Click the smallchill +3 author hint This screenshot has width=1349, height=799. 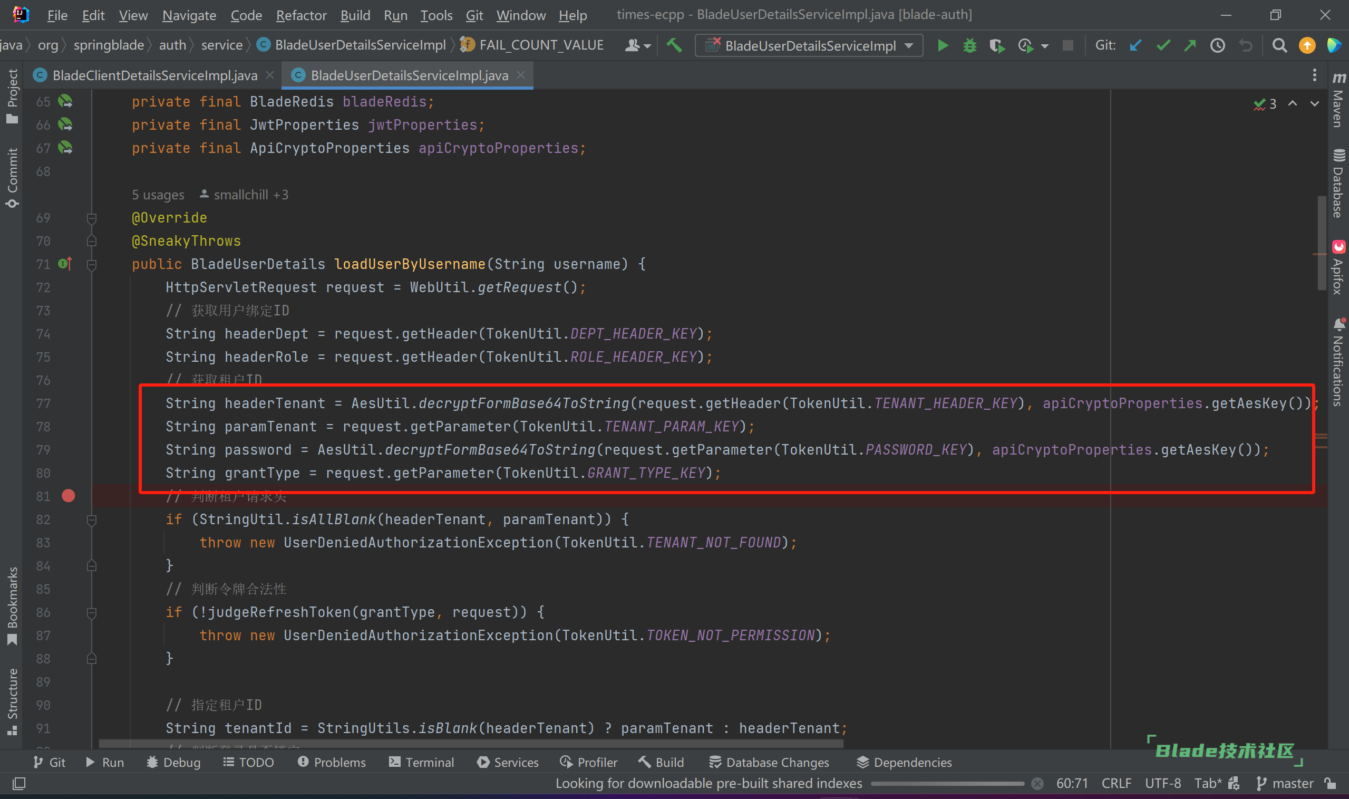244,195
